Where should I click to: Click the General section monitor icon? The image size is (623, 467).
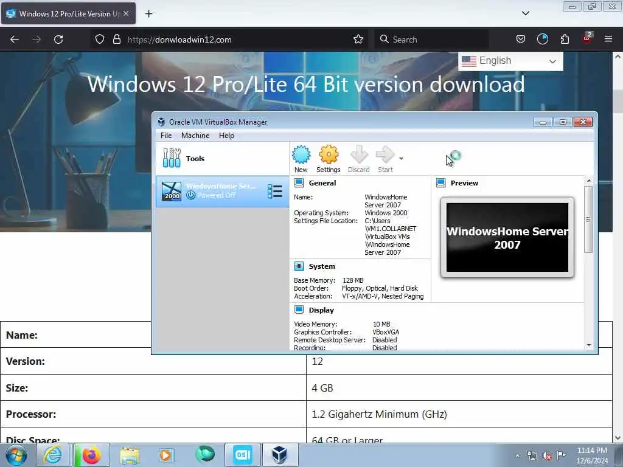299,182
